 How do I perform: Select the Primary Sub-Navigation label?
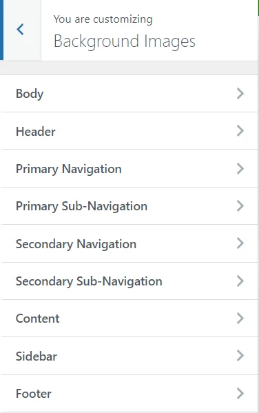pyautogui.click(x=81, y=207)
